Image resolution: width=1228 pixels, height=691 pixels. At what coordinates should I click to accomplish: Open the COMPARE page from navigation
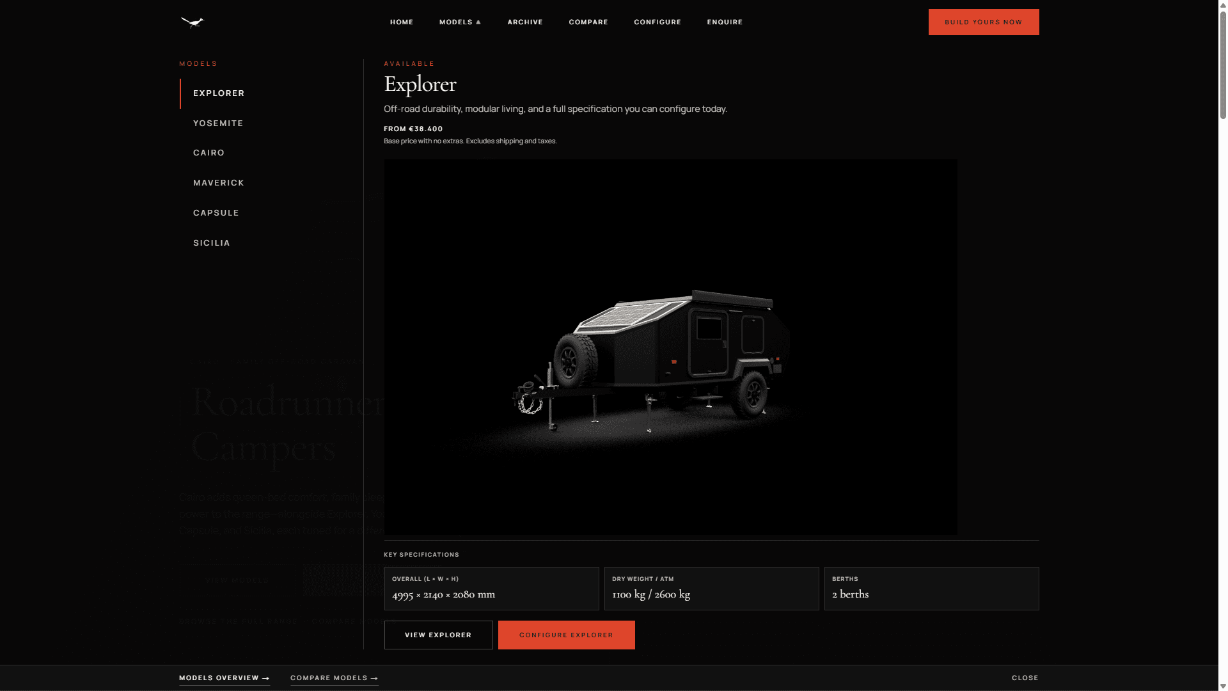coord(588,22)
